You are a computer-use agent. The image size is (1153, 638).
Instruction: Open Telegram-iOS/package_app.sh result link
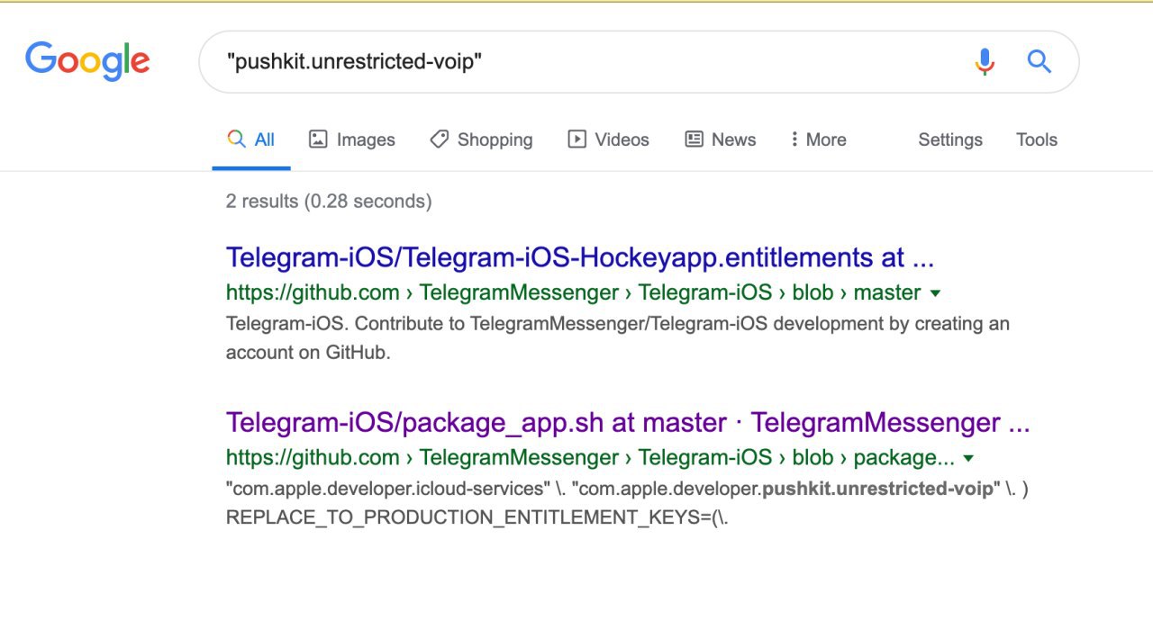coord(628,422)
